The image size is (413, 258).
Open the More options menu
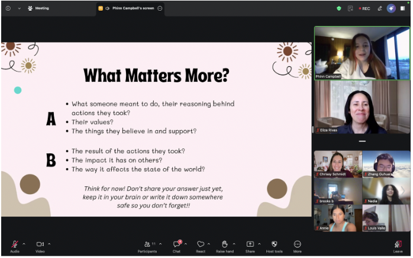pyautogui.click(x=298, y=247)
